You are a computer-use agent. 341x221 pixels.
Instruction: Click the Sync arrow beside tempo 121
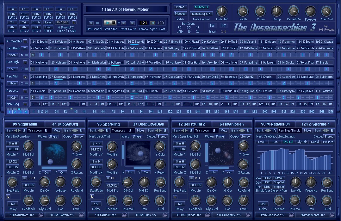pos(153,23)
